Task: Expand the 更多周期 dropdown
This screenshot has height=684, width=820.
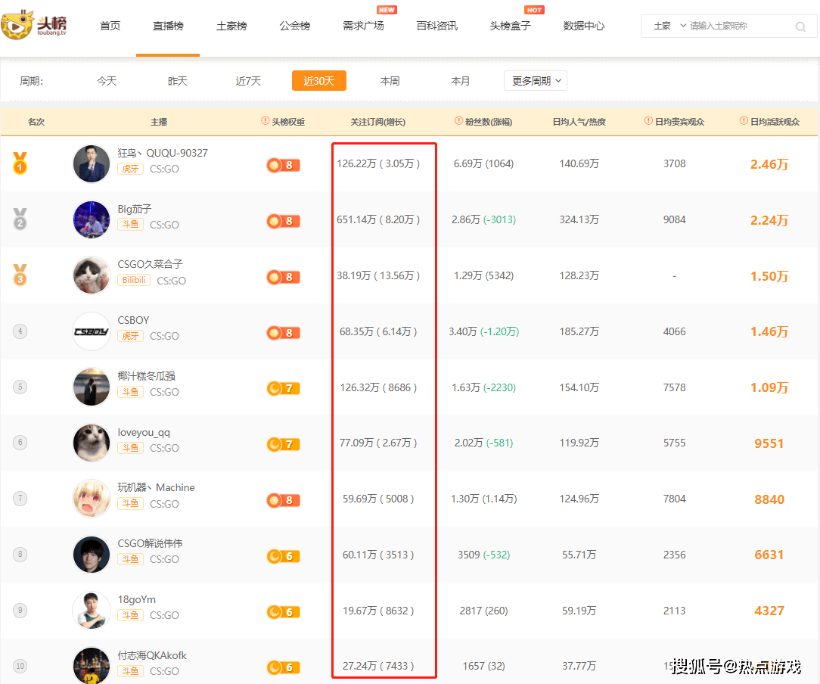Action: click(x=536, y=81)
